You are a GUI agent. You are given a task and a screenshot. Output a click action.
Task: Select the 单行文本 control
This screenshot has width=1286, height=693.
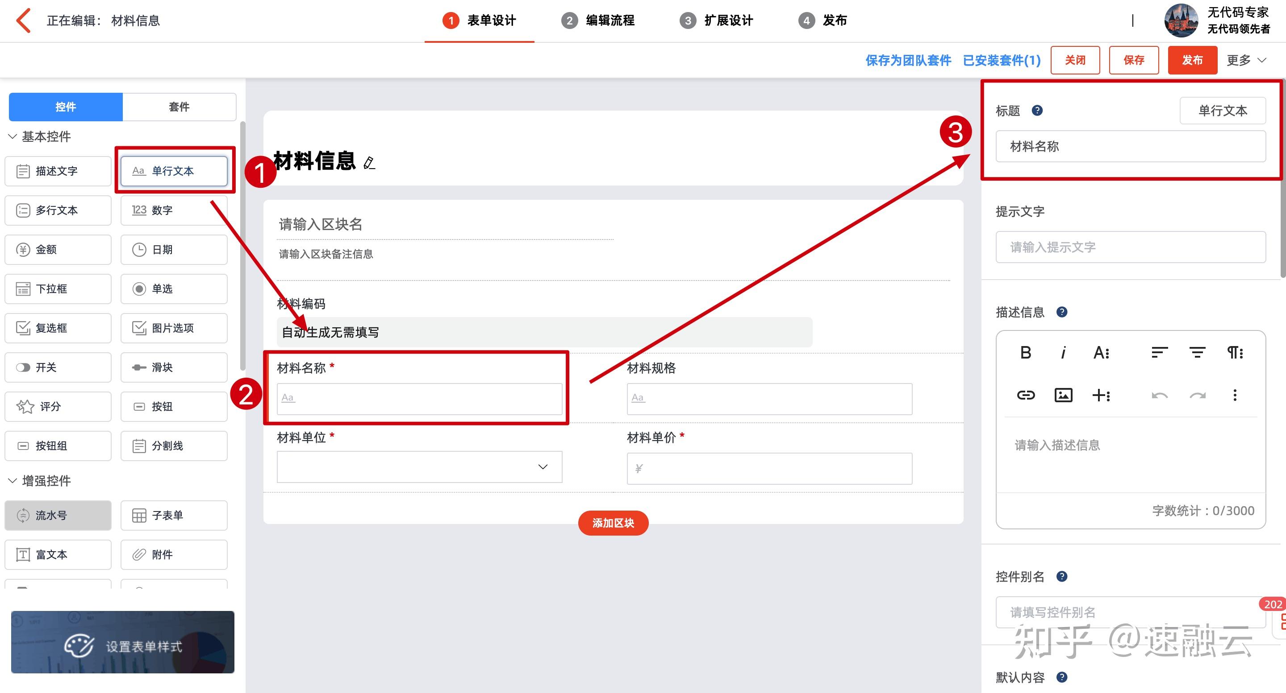174,170
